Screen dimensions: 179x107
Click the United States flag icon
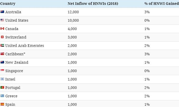[2, 20]
